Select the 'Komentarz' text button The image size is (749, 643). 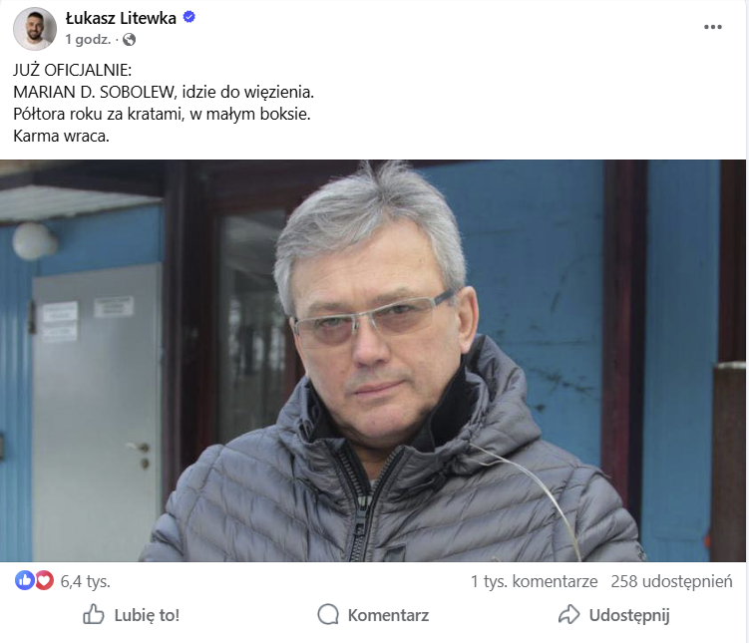[x=388, y=615]
